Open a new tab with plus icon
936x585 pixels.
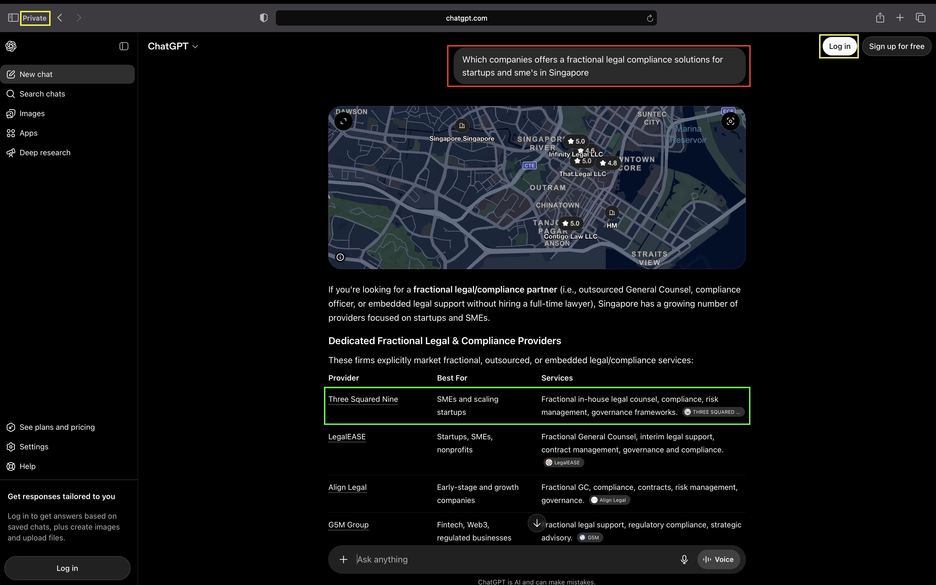(900, 18)
